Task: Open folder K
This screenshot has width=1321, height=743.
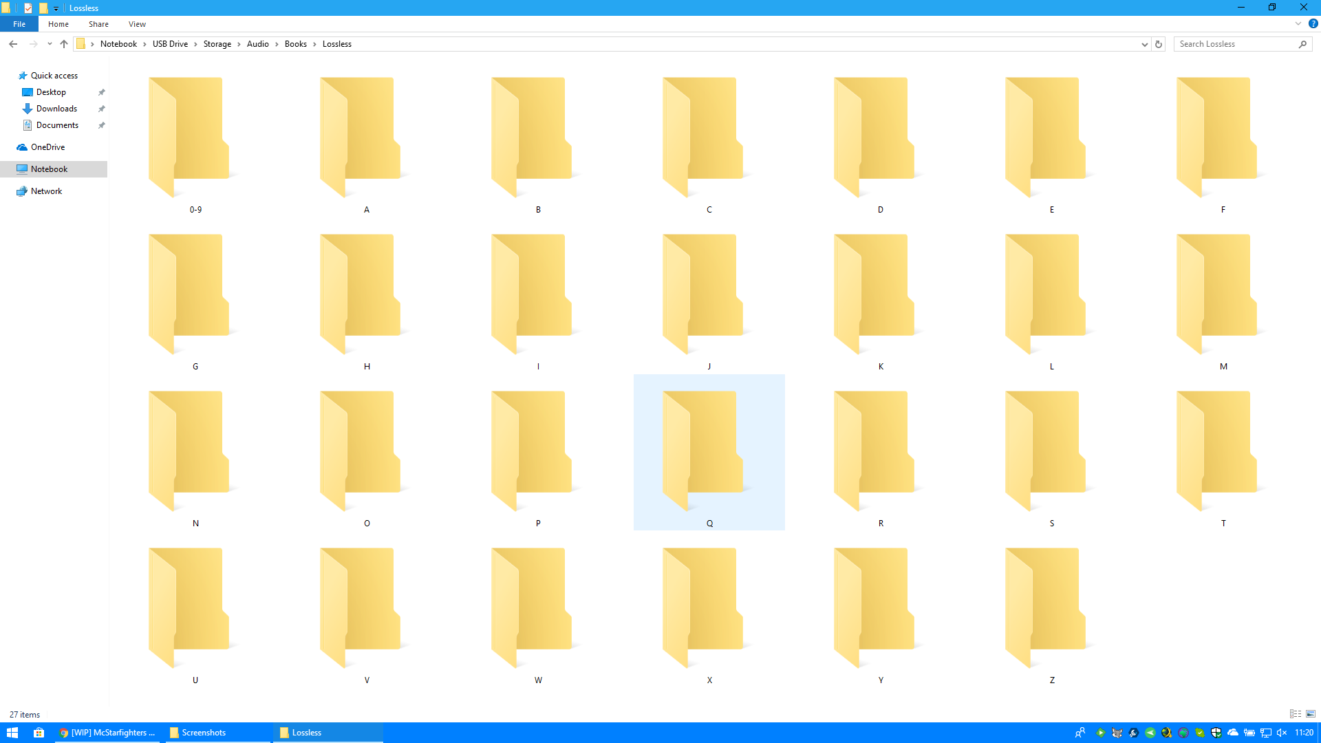Action: click(x=881, y=295)
